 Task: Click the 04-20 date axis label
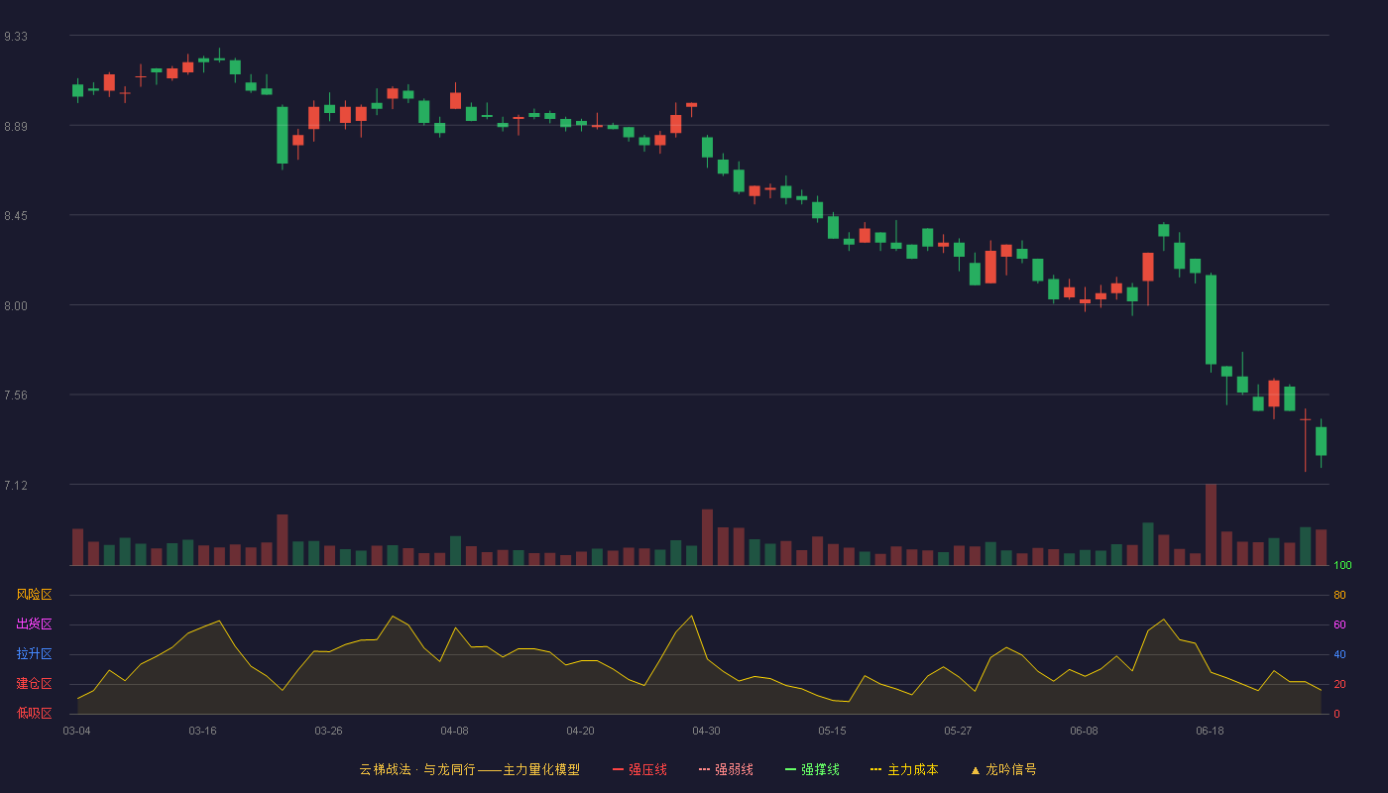pos(580,731)
